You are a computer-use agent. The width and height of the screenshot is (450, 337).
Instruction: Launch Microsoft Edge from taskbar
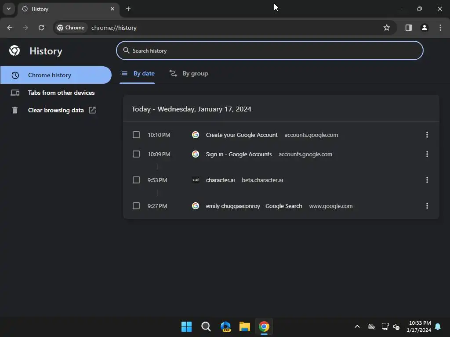(225, 326)
